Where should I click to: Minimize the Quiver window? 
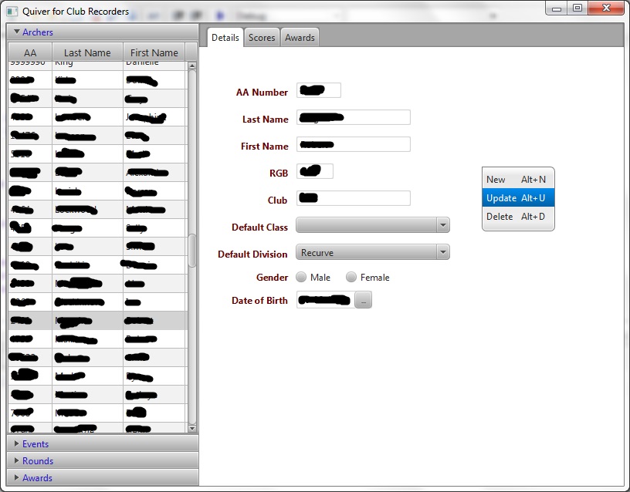pos(557,8)
